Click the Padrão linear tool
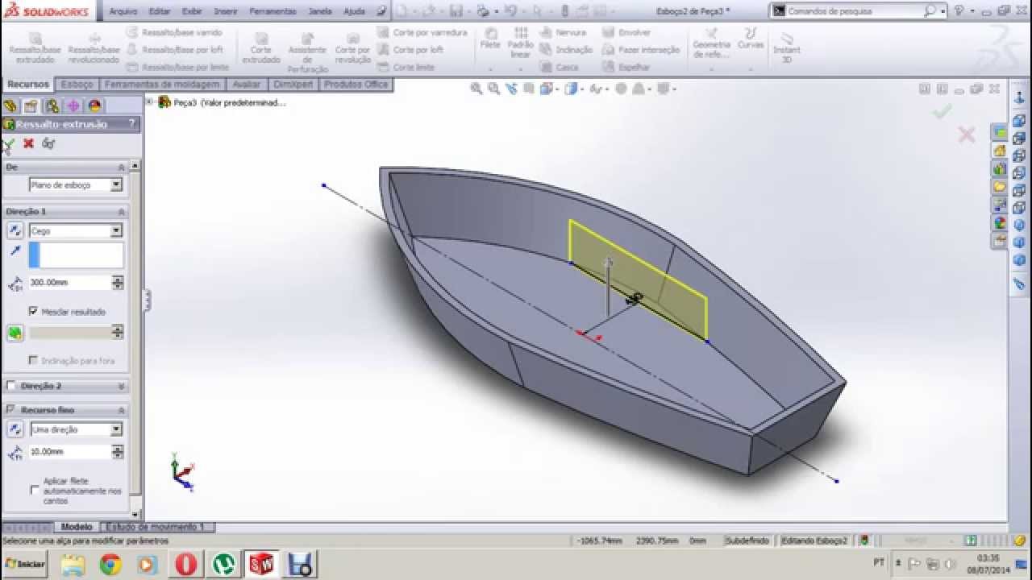The width and height of the screenshot is (1032, 580). click(x=521, y=43)
